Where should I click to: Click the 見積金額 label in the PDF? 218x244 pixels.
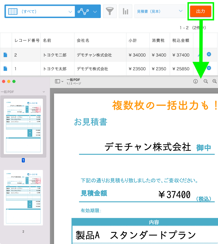[94, 193]
